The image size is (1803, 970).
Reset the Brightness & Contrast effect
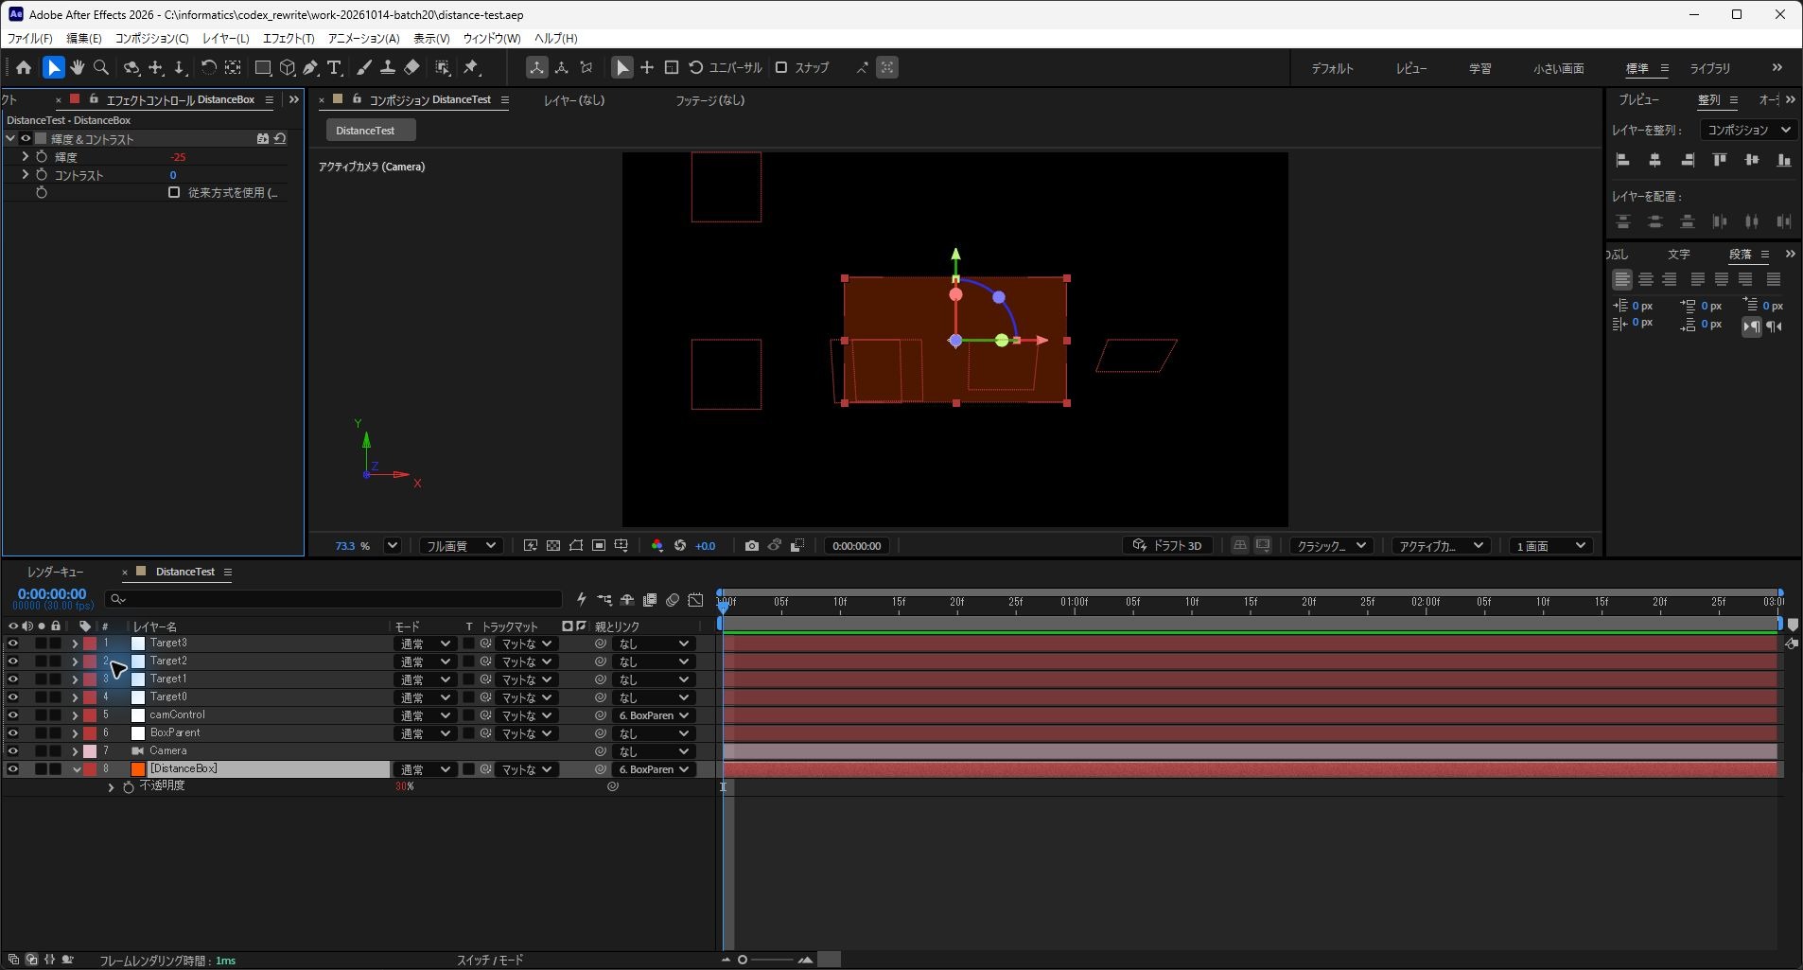pos(280,138)
